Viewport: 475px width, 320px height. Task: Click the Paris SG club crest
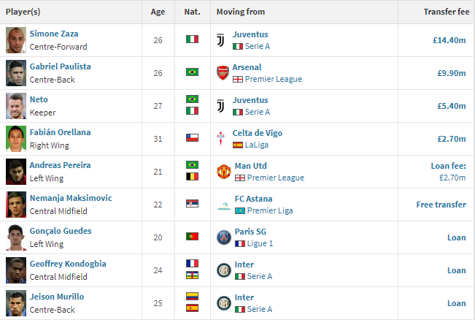(223, 237)
